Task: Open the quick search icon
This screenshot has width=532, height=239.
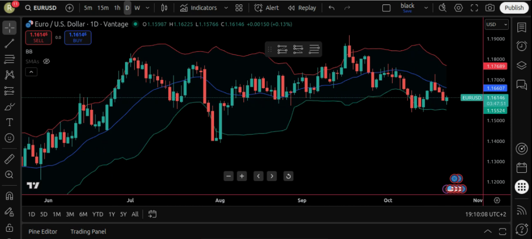Action: 443,8
